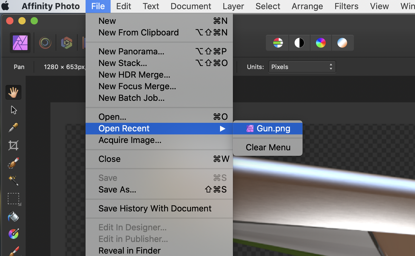Choose New From Clipboard
This screenshot has height=256, width=415.
tap(159, 32)
